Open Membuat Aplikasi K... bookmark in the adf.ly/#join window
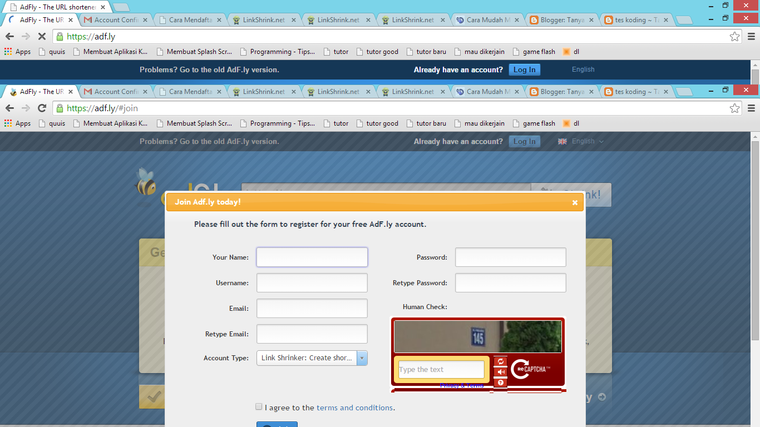The width and height of the screenshot is (760, 427). tap(110, 123)
